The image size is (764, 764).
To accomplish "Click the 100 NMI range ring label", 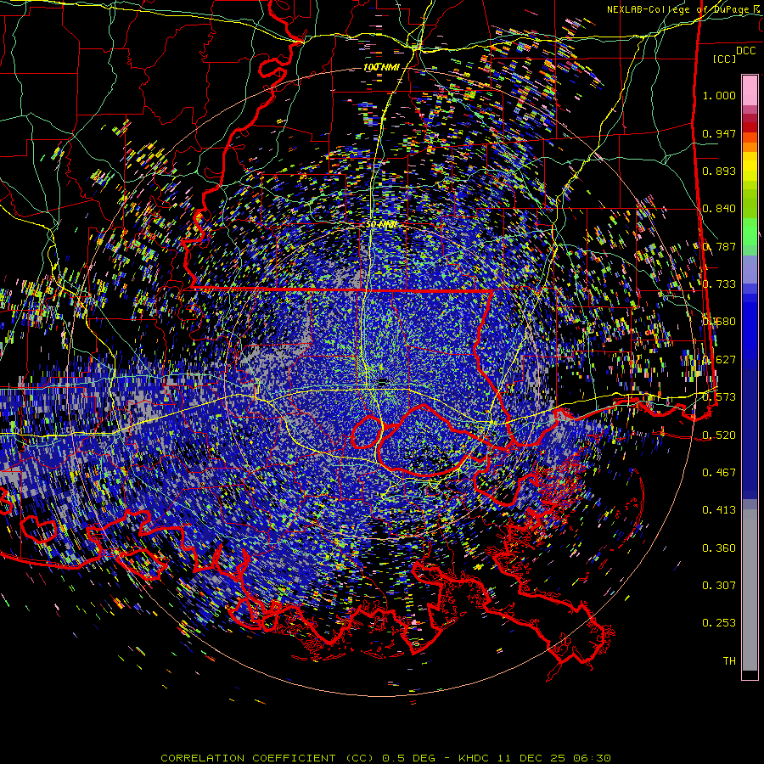I will coord(381,67).
